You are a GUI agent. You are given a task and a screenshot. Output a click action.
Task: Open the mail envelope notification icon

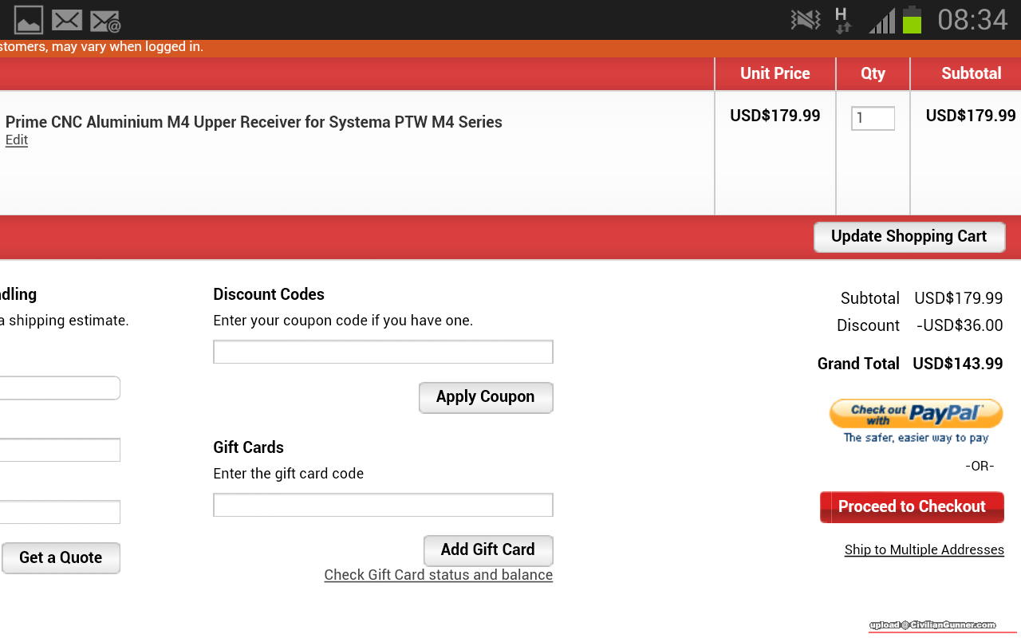pos(67,20)
